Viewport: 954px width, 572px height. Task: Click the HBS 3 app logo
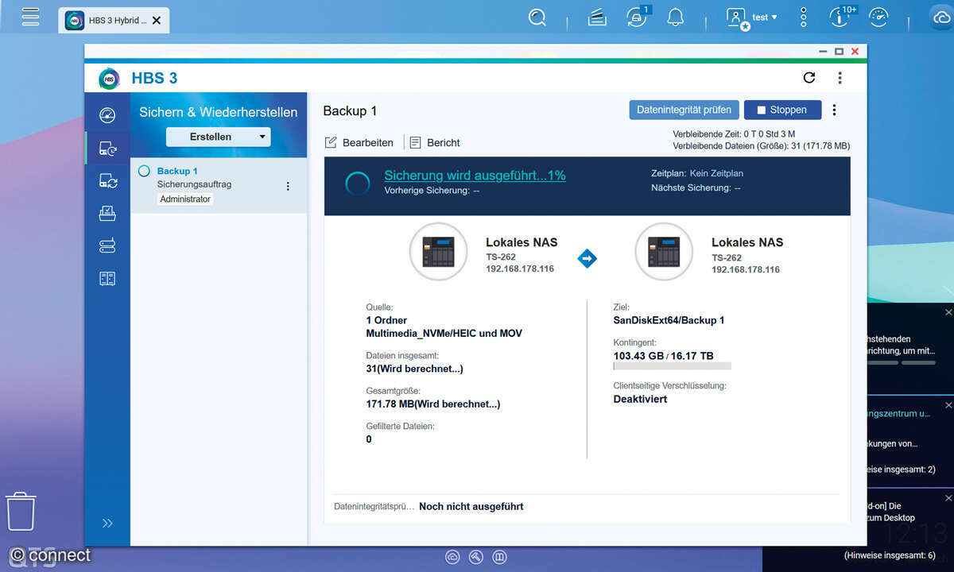coord(109,78)
